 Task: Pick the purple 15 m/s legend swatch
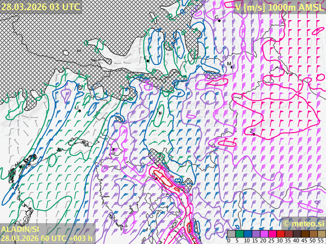coord(256,234)
